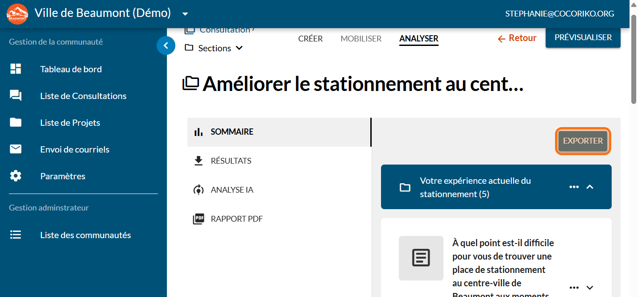638x297 pixels.
Task: Open the RÉSULTATS menu item
Action: point(231,161)
